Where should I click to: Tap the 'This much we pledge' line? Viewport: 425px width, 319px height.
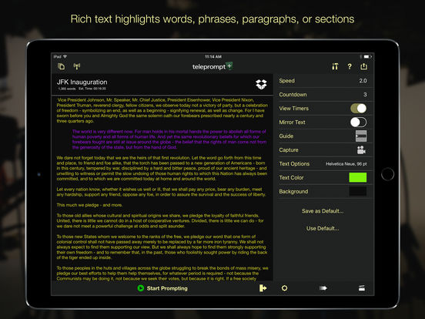(89, 205)
